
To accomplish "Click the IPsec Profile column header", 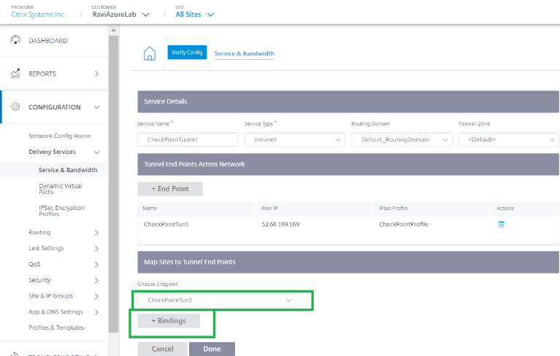I will pyautogui.click(x=394, y=209).
